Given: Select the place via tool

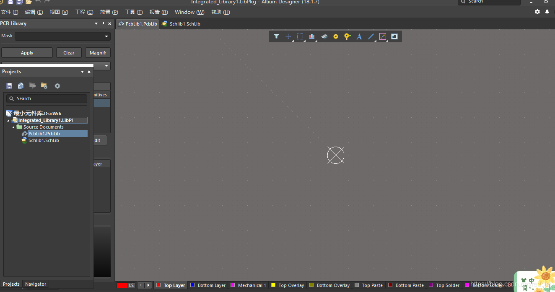Looking at the screenshot, I should [x=347, y=36].
